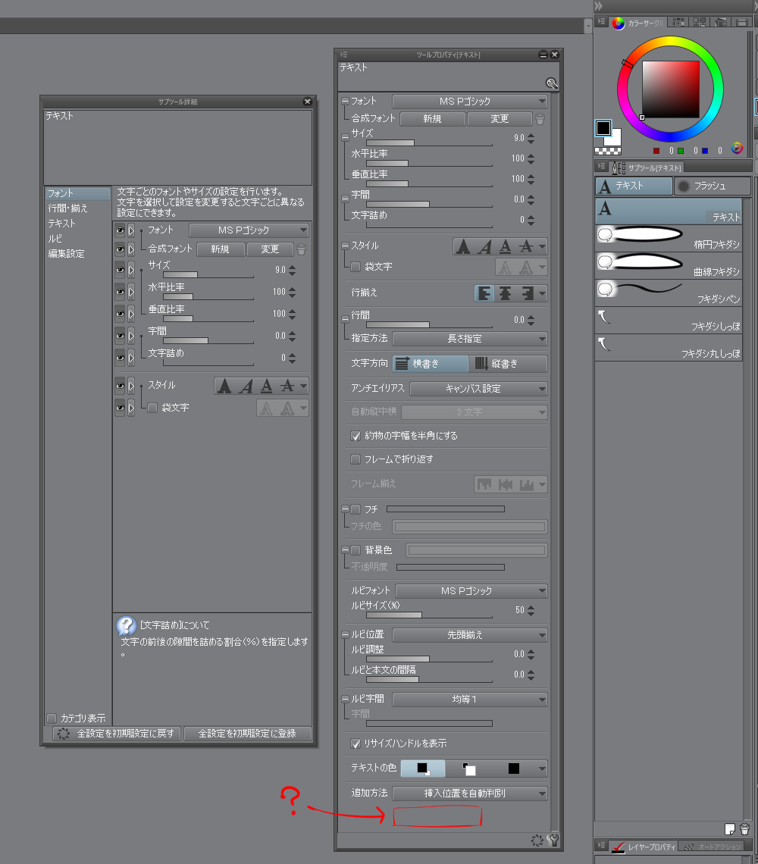This screenshot has width=758, height=864.
Task: Click trash icon beside 変更 in Tool Property
Action: 540,119
